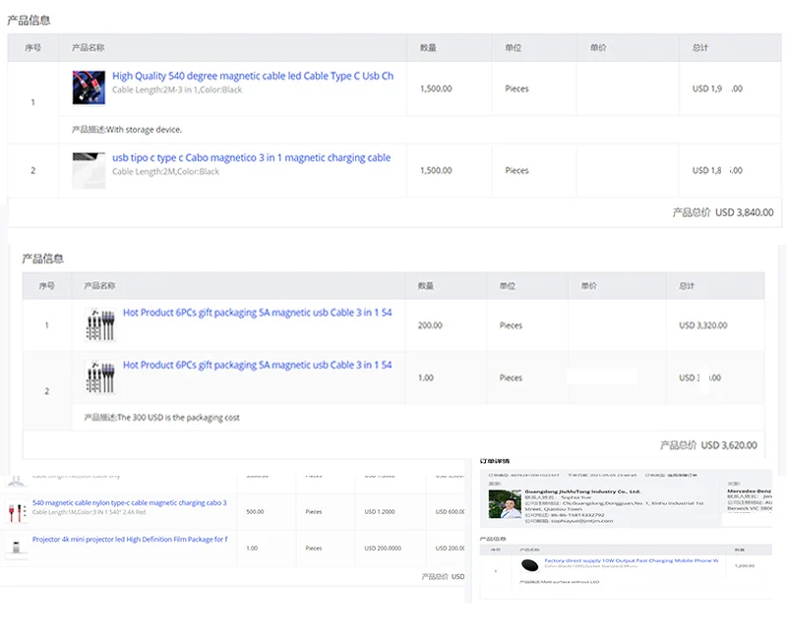
Task: Click the usb tipo c cable thumbnail image
Action: pyautogui.click(x=89, y=170)
